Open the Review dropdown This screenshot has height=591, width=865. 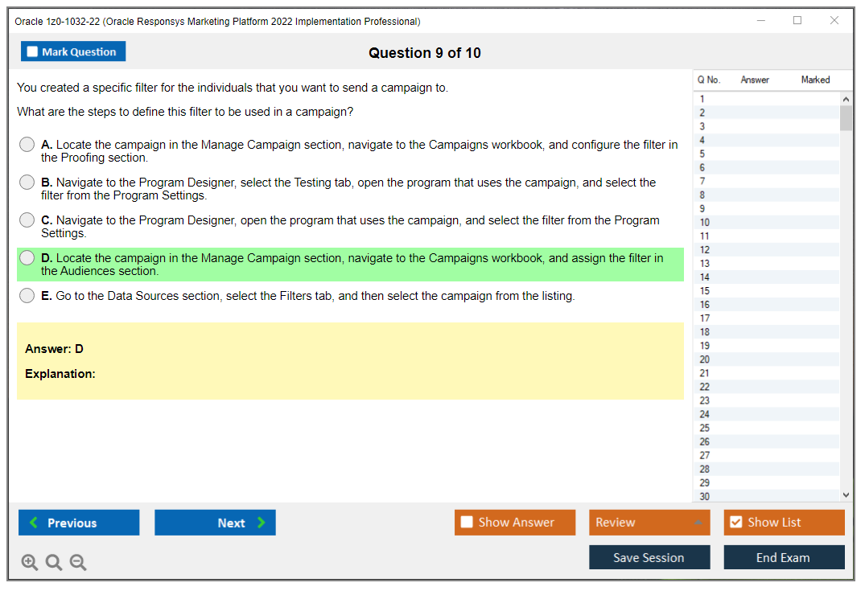(649, 522)
